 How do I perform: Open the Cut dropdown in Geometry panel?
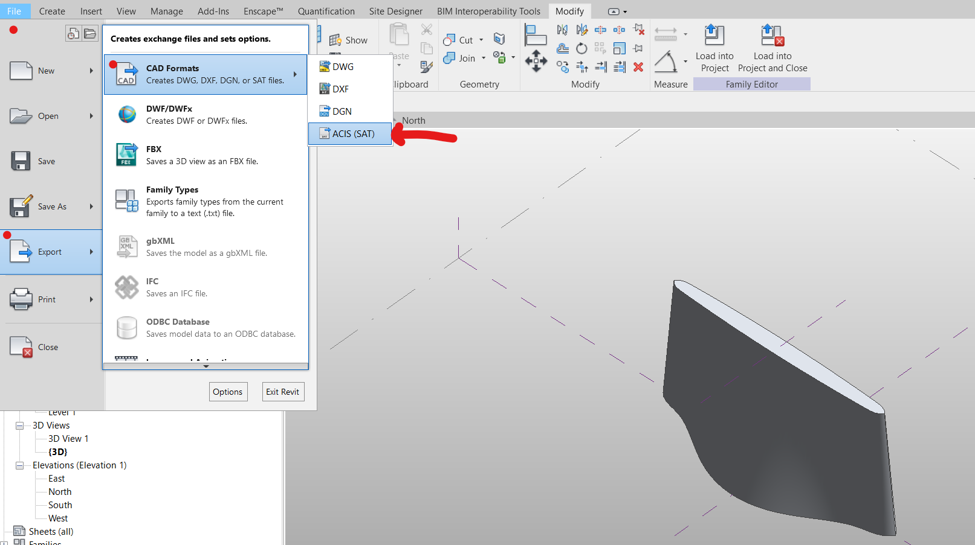481,40
